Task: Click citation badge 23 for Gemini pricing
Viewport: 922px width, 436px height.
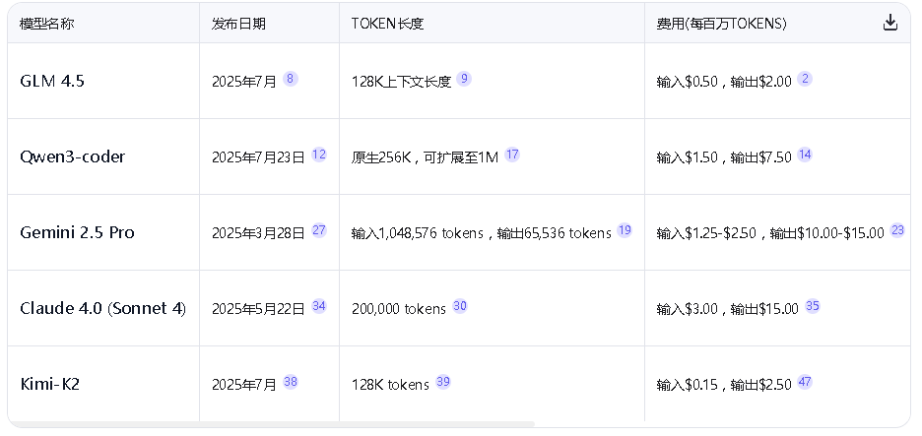Action: point(897,230)
